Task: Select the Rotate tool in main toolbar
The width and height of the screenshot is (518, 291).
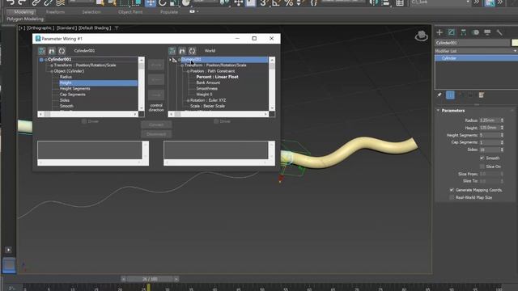Action: (x=163, y=3)
